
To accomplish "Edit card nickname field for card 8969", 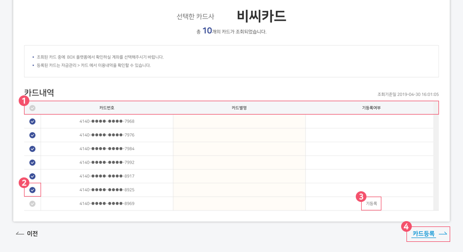I will pyautogui.click(x=239, y=204).
